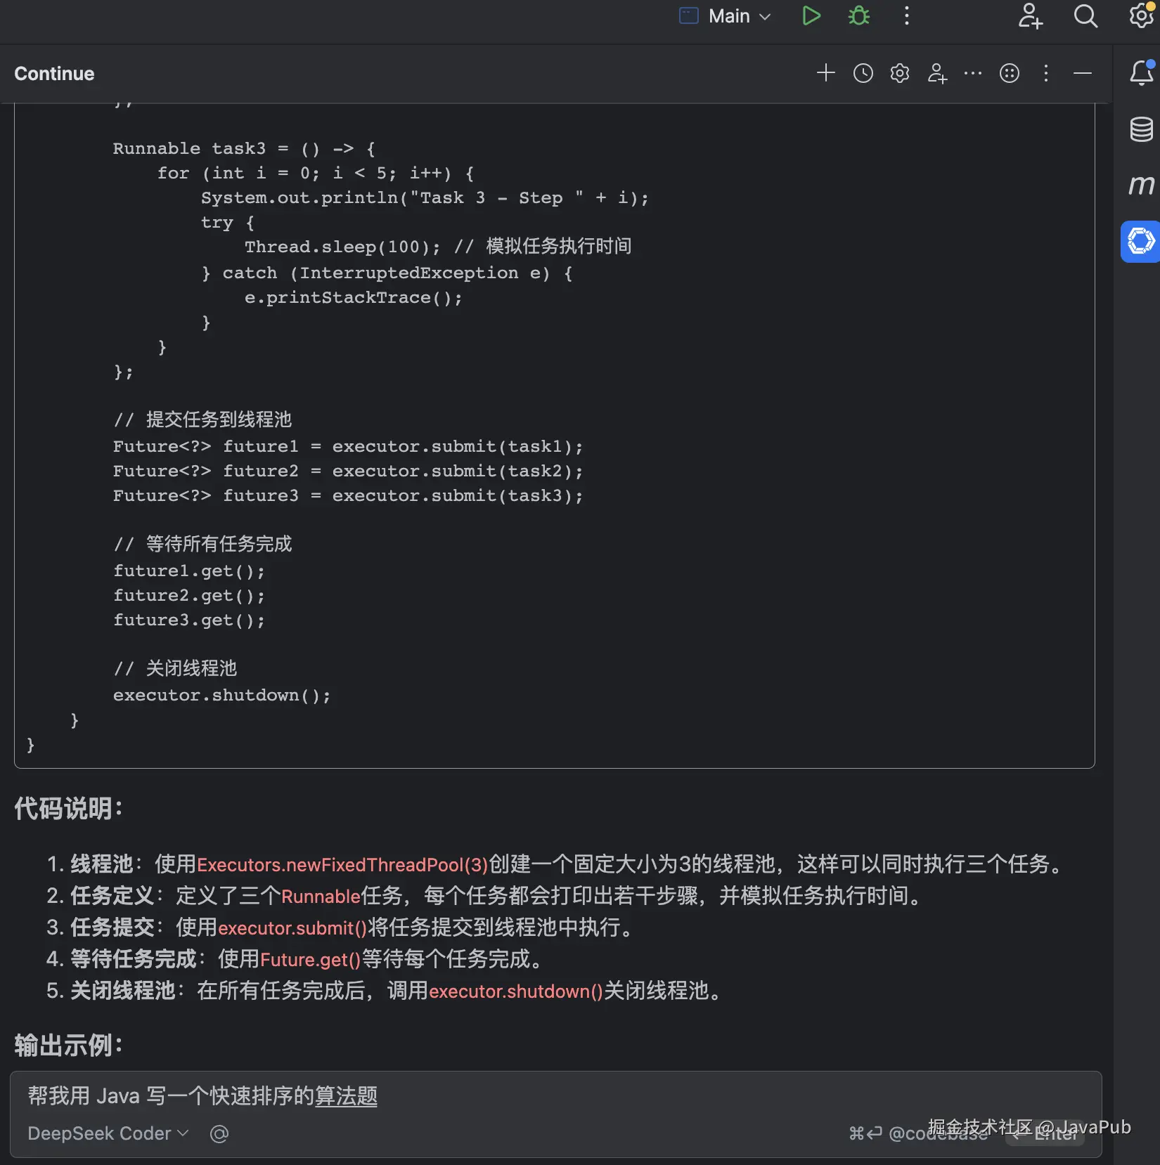Open IDE settings gear in top toolbar
Screen dimensions: 1160x1165
pyautogui.click(x=1141, y=16)
